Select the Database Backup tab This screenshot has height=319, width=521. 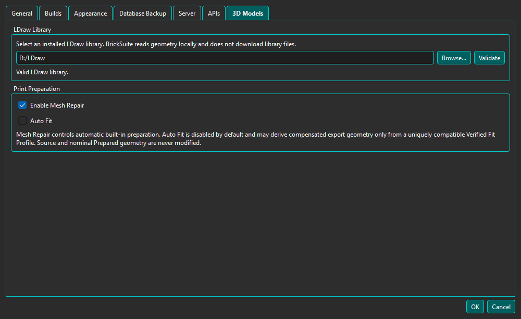(143, 14)
